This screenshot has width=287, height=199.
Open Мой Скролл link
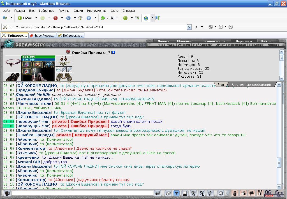pyautogui.click(x=203, y=45)
